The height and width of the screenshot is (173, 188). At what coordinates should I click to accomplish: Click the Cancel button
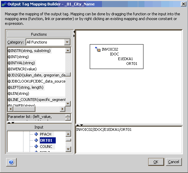pyautogui.click(x=174, y=162)
